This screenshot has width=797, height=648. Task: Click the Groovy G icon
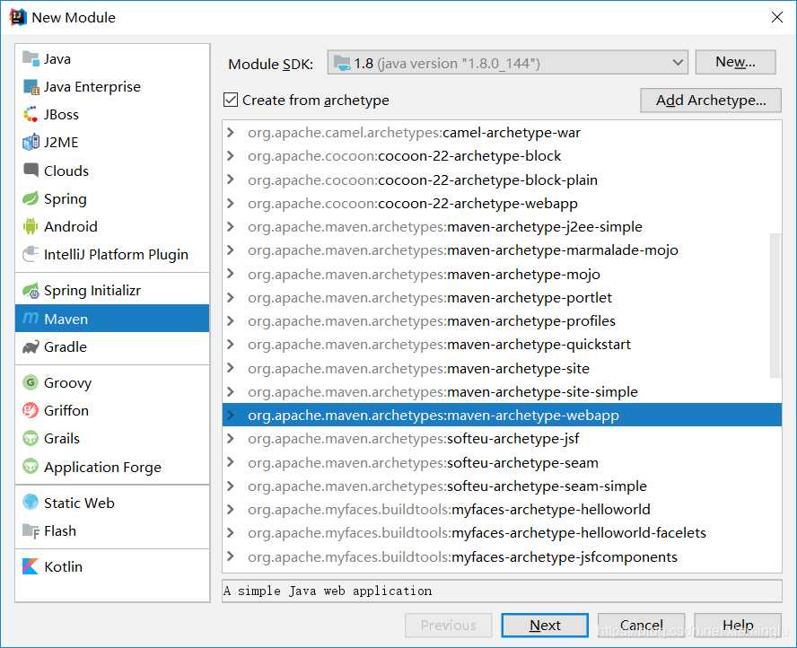tap(31, 382)
